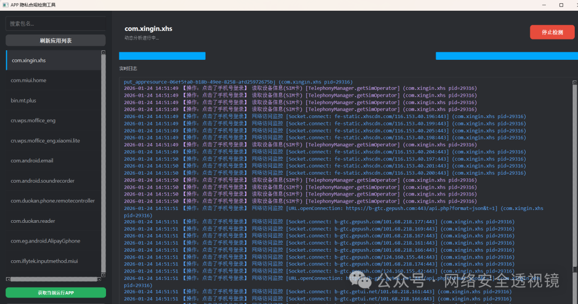Click log line with IP 116.153.40.204
The height and width of the screenshot is (304, 578).
tap(325, 152)
